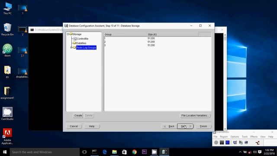Show hidden system tray icons

(240, 152)
